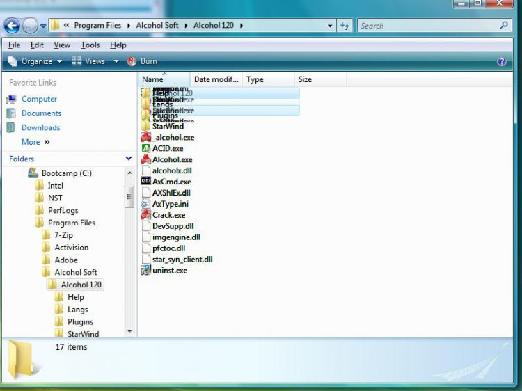Sort by the Name column header
The image size is (522, 391).
pos(164,79)
